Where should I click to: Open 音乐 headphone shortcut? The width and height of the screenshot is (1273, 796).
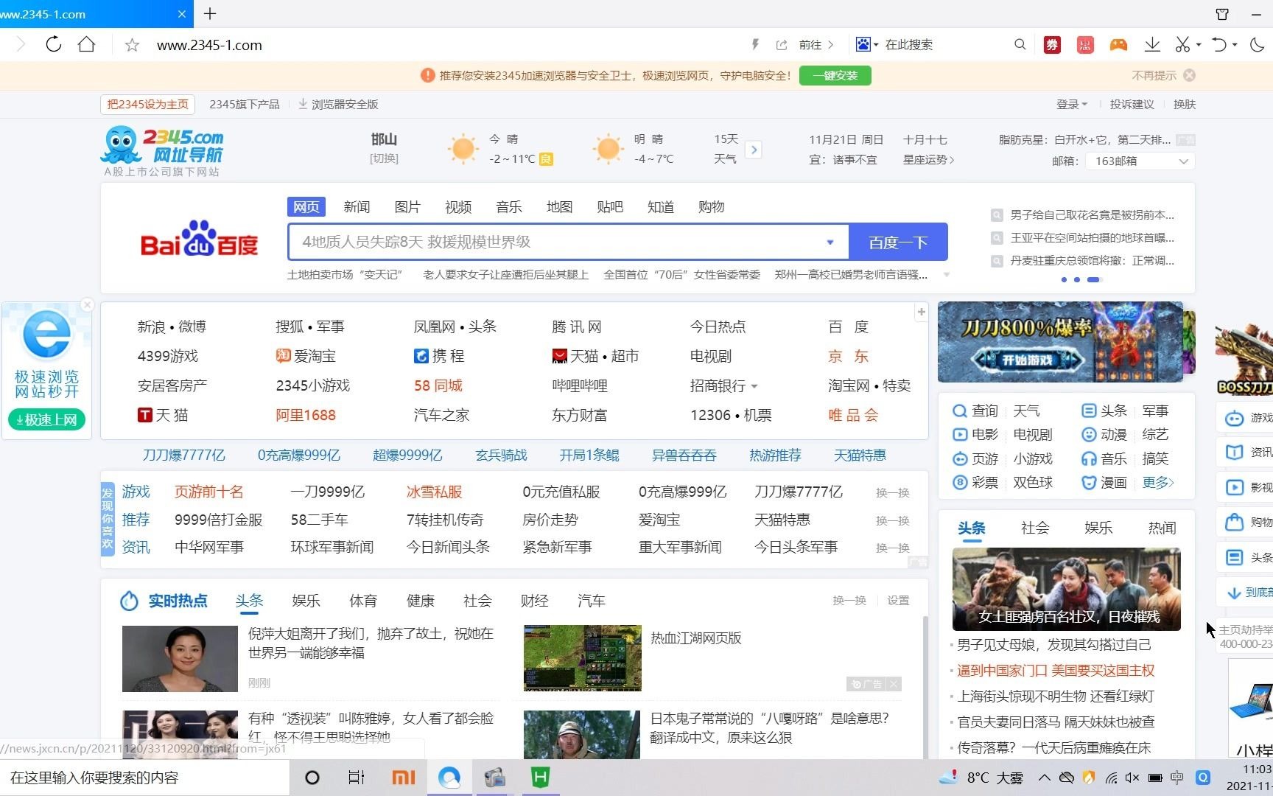1104,458
